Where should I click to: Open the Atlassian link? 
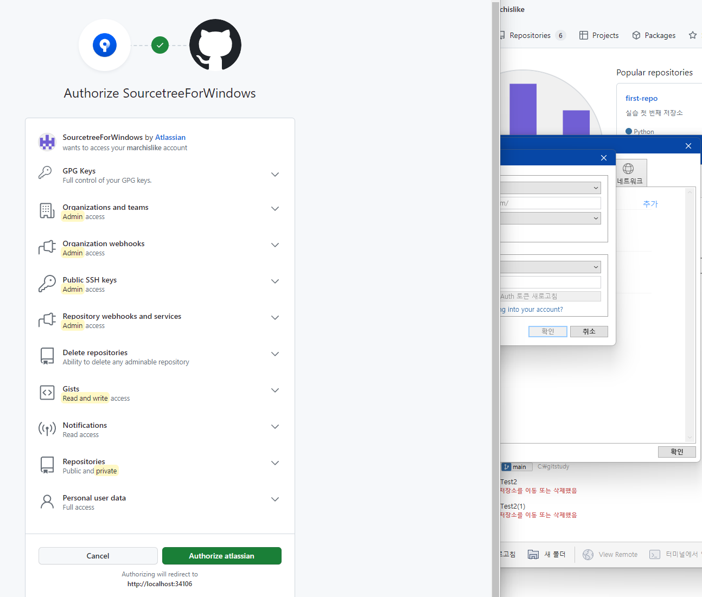pyautogui.click(x=170, y=137)
